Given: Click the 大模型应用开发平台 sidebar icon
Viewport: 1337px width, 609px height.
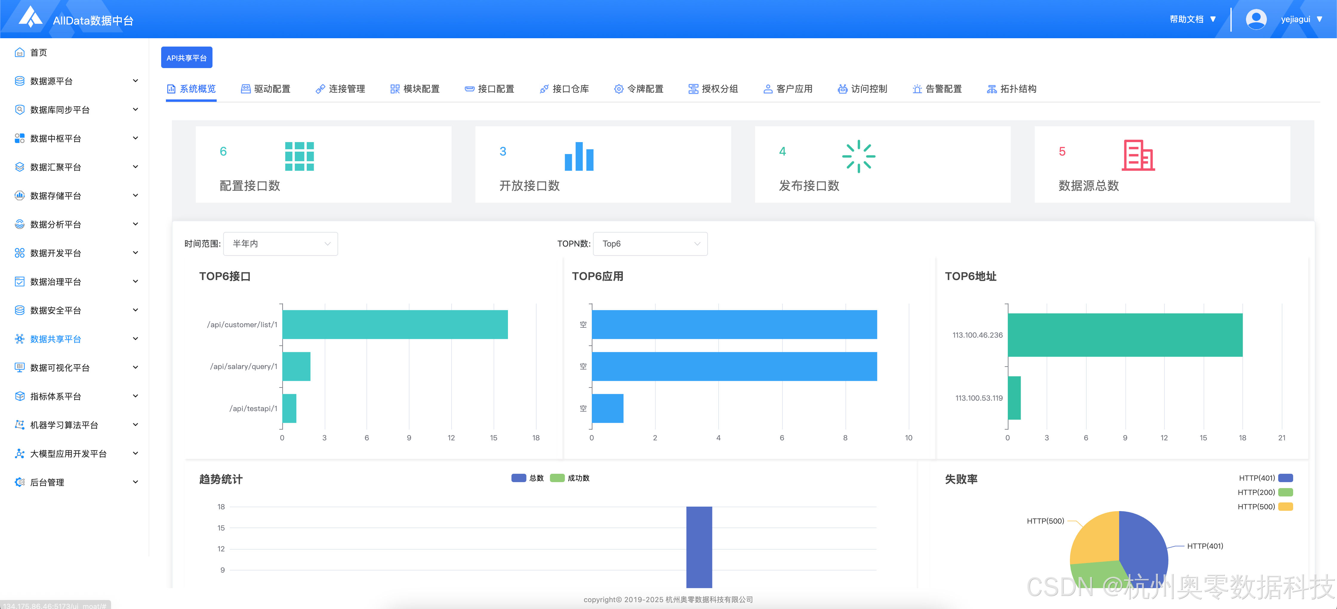Looking at the screenshot, I should coord(20,454).
